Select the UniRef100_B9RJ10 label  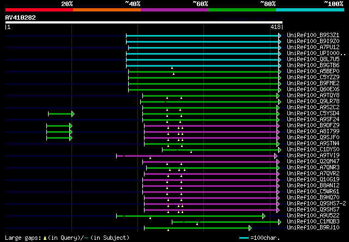click(313, 228)
